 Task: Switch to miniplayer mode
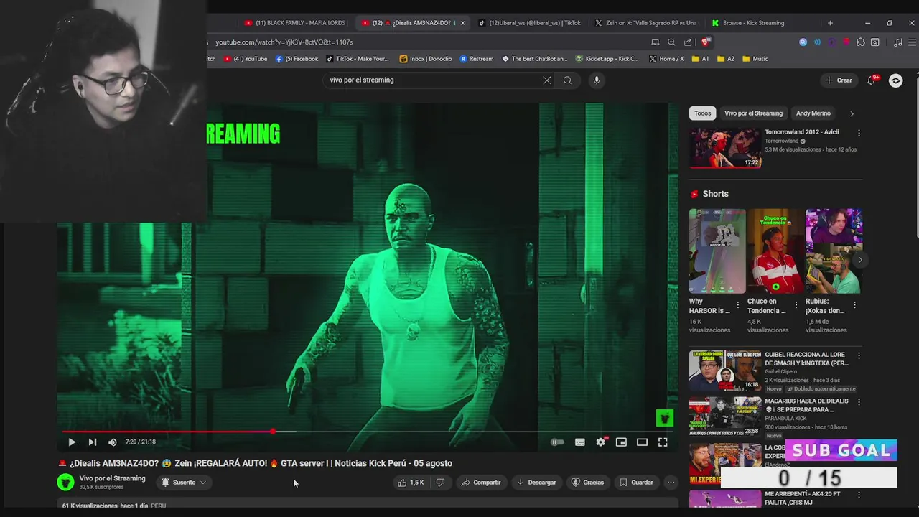(x=621, y=442)
